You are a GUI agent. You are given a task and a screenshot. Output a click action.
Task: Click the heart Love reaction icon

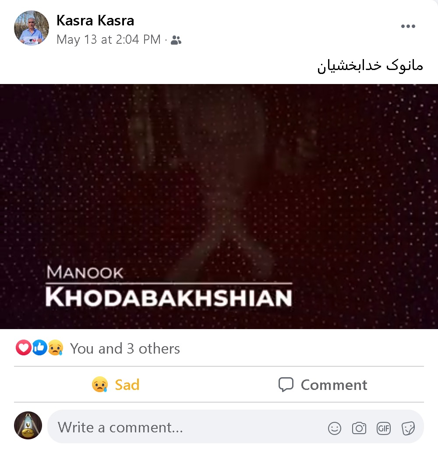click(x=24, y=347)
